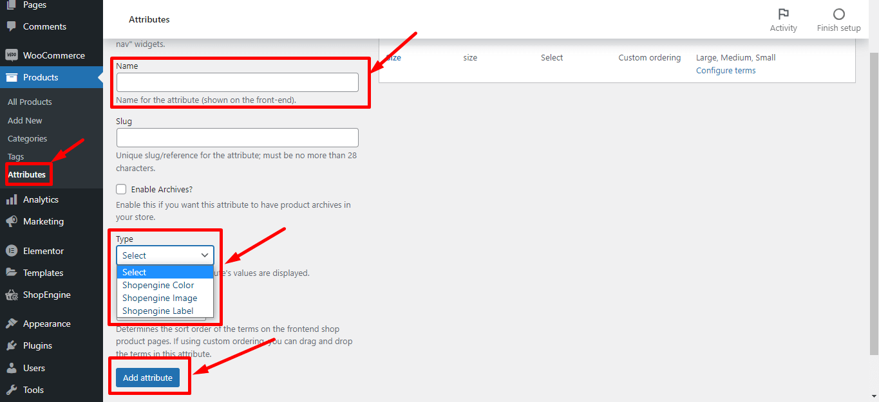Open Users via the person icon
879x402 pixels.
coord(13,367)
